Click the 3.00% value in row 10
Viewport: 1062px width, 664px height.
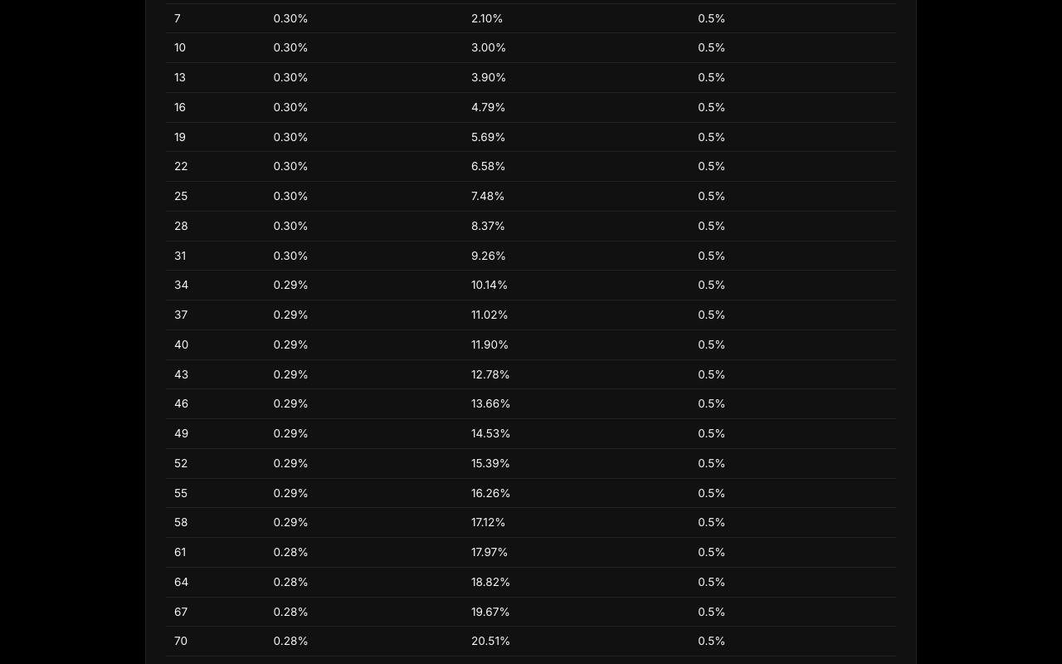tap(489, 48)
